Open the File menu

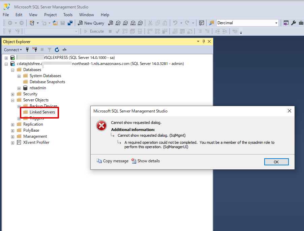tap(6, 15)
